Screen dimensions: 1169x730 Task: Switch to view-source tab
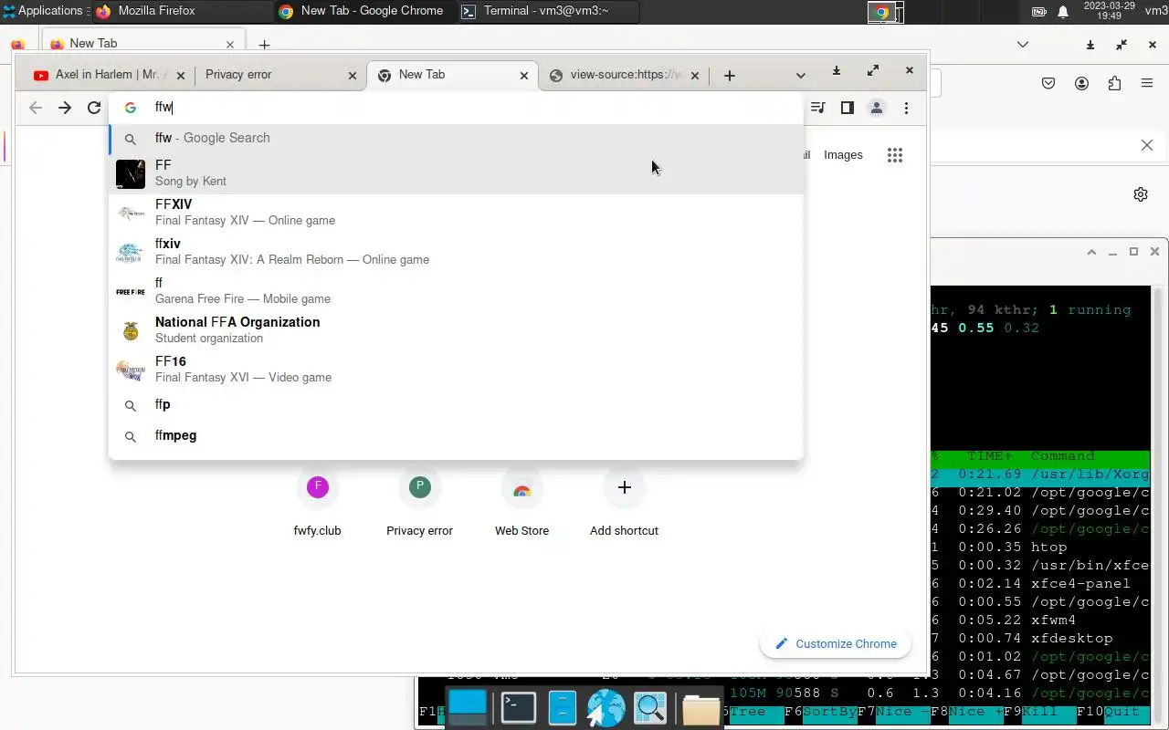[x=623, y=75]
